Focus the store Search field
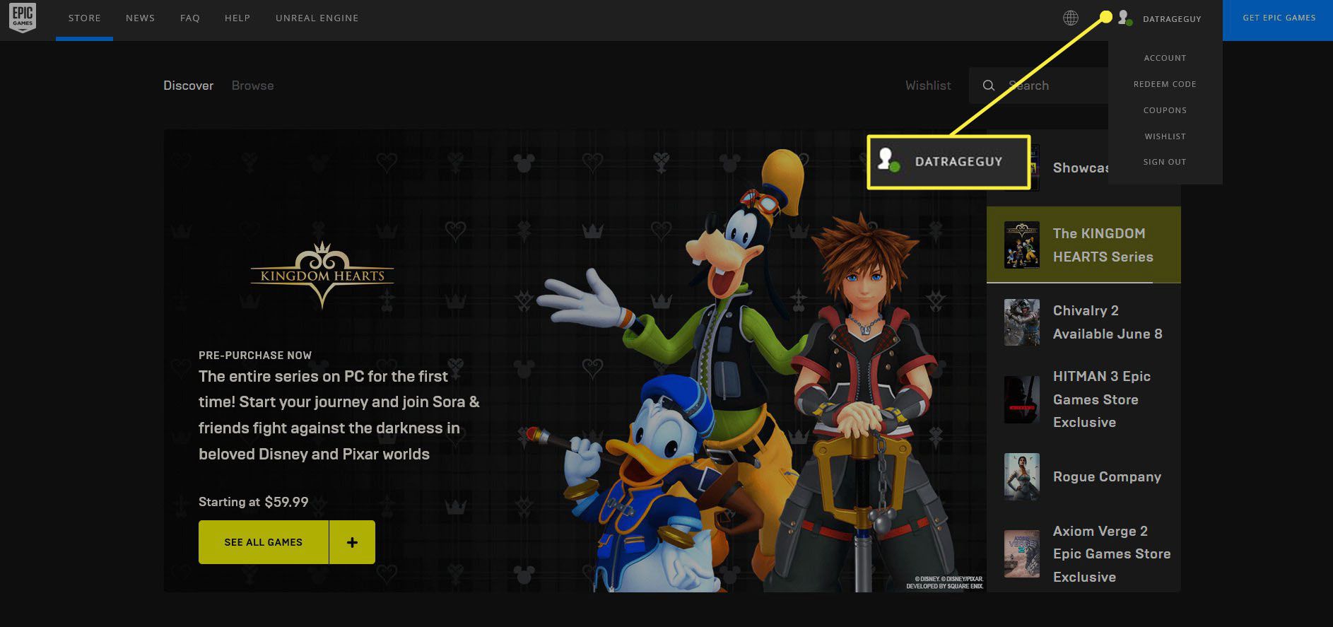 pyautogui.click(x=1038, y=86)
